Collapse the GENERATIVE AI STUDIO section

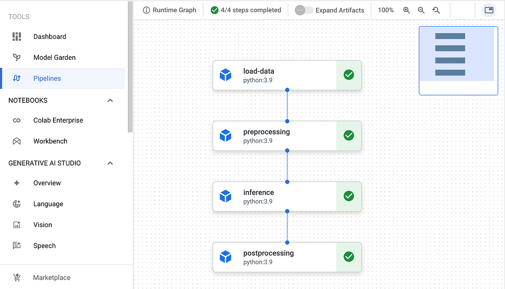point(110,163)
